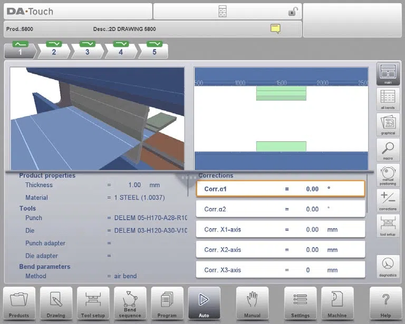
Task: Open the Drawing mode
Action: (56, 303)
